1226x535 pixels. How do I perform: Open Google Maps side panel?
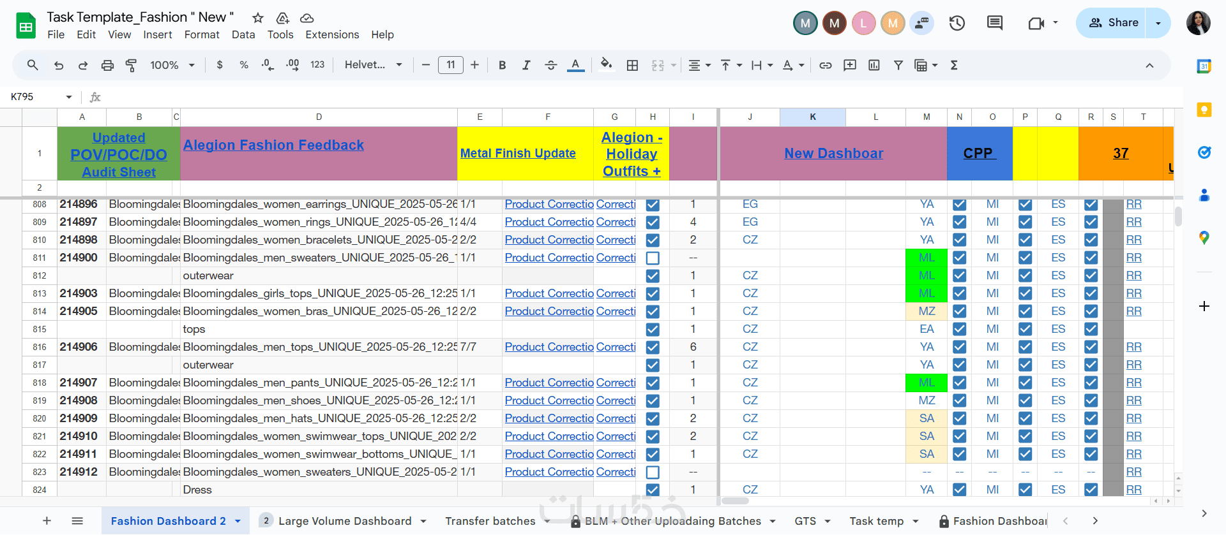[1204, 238]
